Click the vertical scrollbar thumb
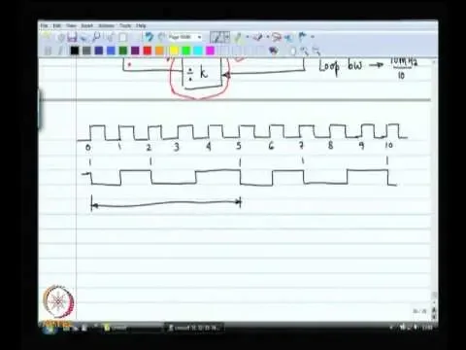Screen dimensions: 466x350 (x=434, y=296)
